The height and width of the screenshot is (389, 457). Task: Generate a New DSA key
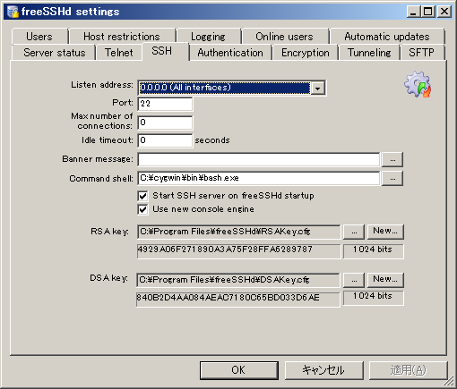[x=385, y=280]
